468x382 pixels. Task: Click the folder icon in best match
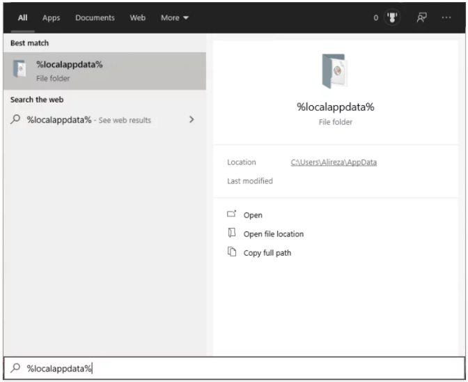click(x=19, y=69)
